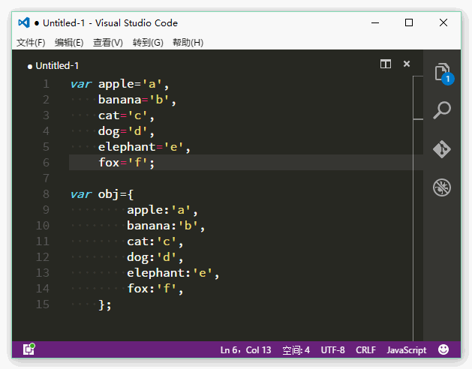Close the Visual Studio Code window
This screenshot has width=472, height=369.
coord(443,22)
